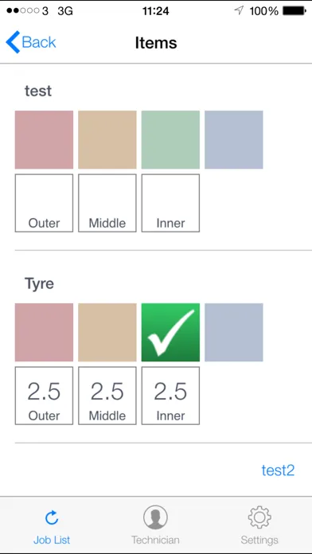Tap the Job List refresh icon
The width and height of the screenshot is (312, 554).
(52, 518)
